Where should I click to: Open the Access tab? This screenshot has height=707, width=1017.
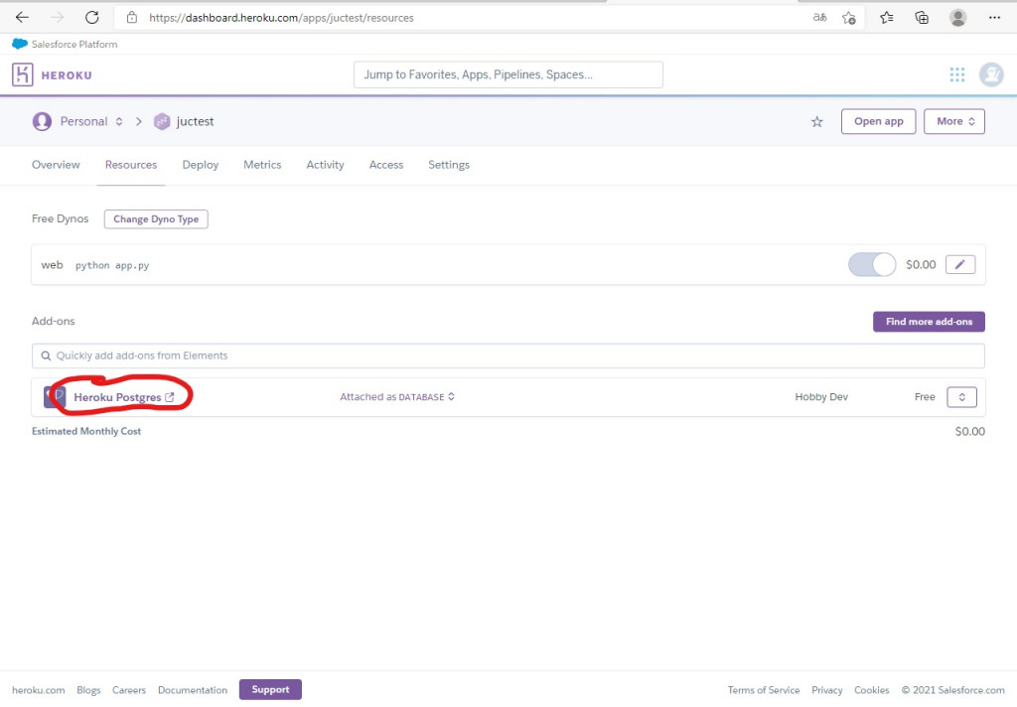coord(386,165)
